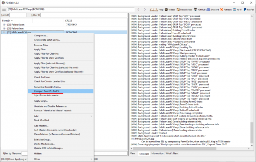Image resolution: width=256 pixels, height=162 pixels.
Task: Switch to the What's New tab
Action: click(x=172, y=153)
